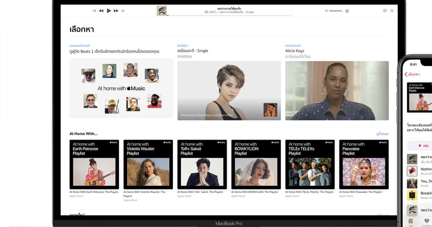Click 'At Home With ToR+ Saksit: The Playlist' title

click(x=200, y=192)
